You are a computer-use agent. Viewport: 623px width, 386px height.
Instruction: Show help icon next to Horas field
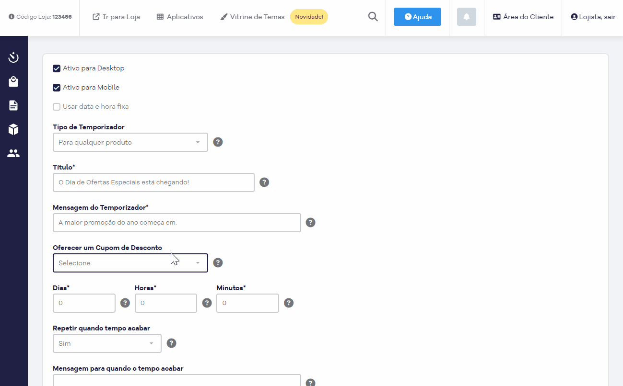coord(207,303)
